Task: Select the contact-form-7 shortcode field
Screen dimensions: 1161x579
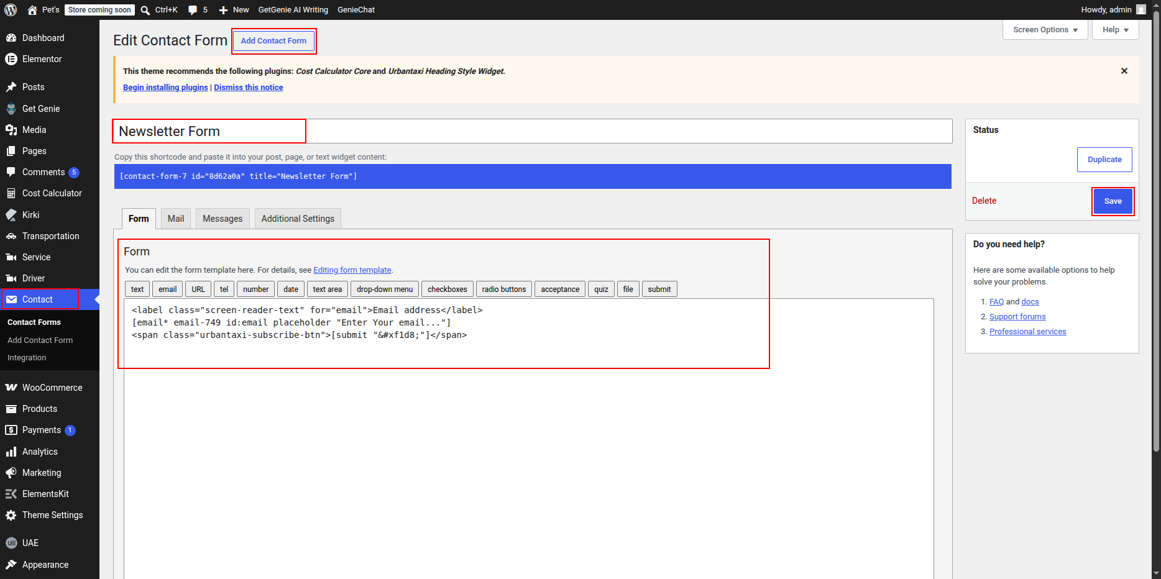Action: pos(533,176)
